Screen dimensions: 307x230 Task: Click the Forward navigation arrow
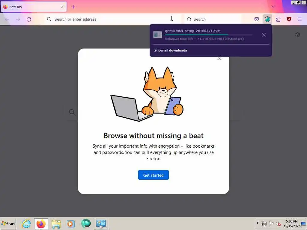click(x=18, y=19)
